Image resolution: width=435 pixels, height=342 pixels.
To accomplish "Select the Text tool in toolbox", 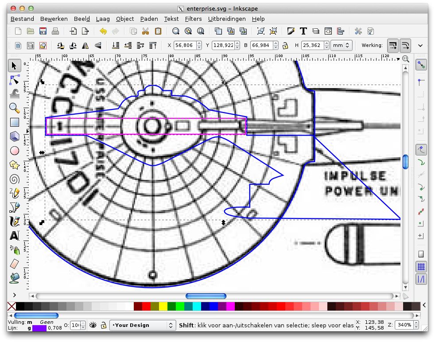I will pos(15,236).
